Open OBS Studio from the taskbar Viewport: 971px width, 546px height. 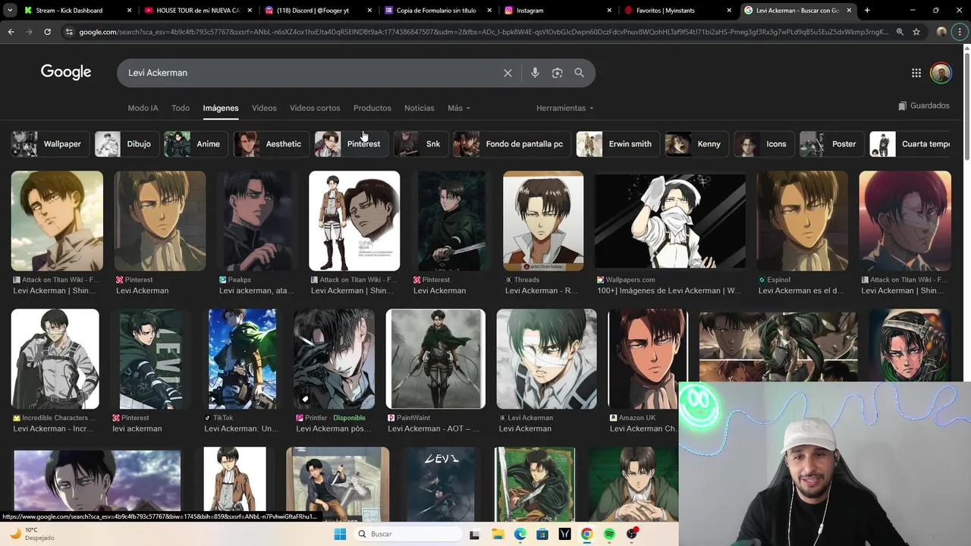coord(632,534)
